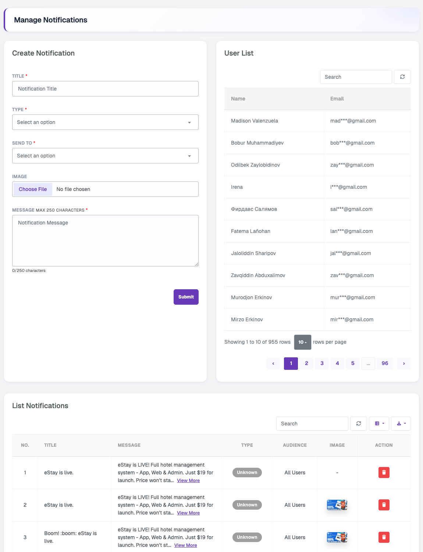Screen dimensions: 423x552
Task: Click Choose File for image upload
Action: click(33, 189)
